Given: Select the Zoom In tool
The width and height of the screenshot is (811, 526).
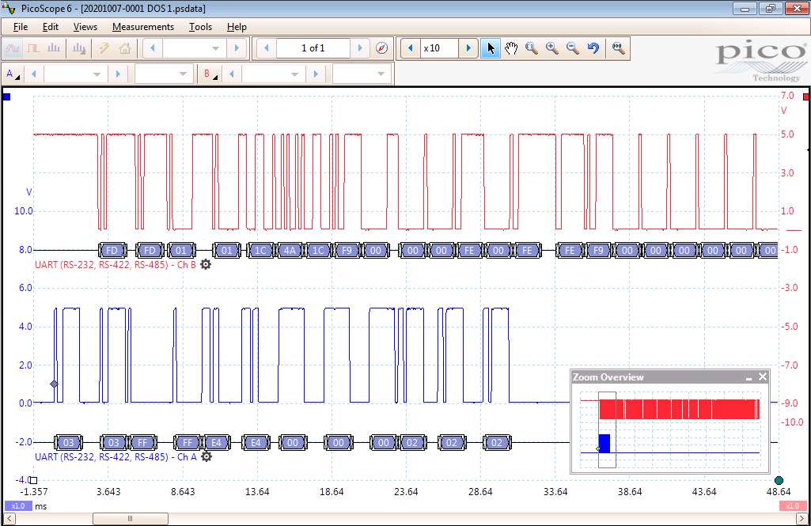Looking at the screenshot, I should pyautogui.click(x=551, y=48).
